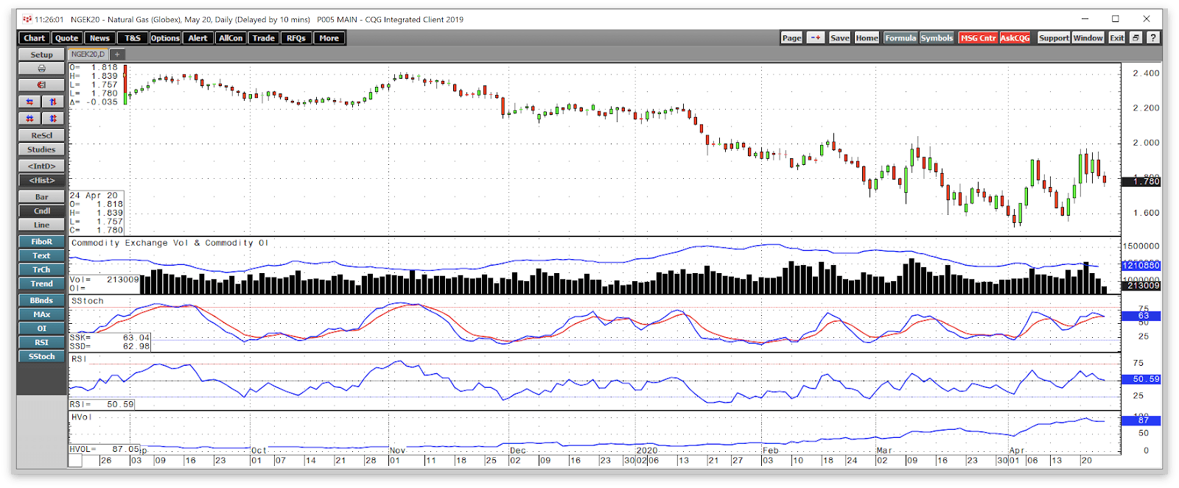Click the printer icon in the sidebar

tap(41, 68)
